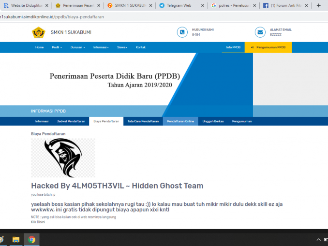Click the SMKN 1 SUKABUMI site title
This screenshot has height=246, width=328.
tap(71, 32)
